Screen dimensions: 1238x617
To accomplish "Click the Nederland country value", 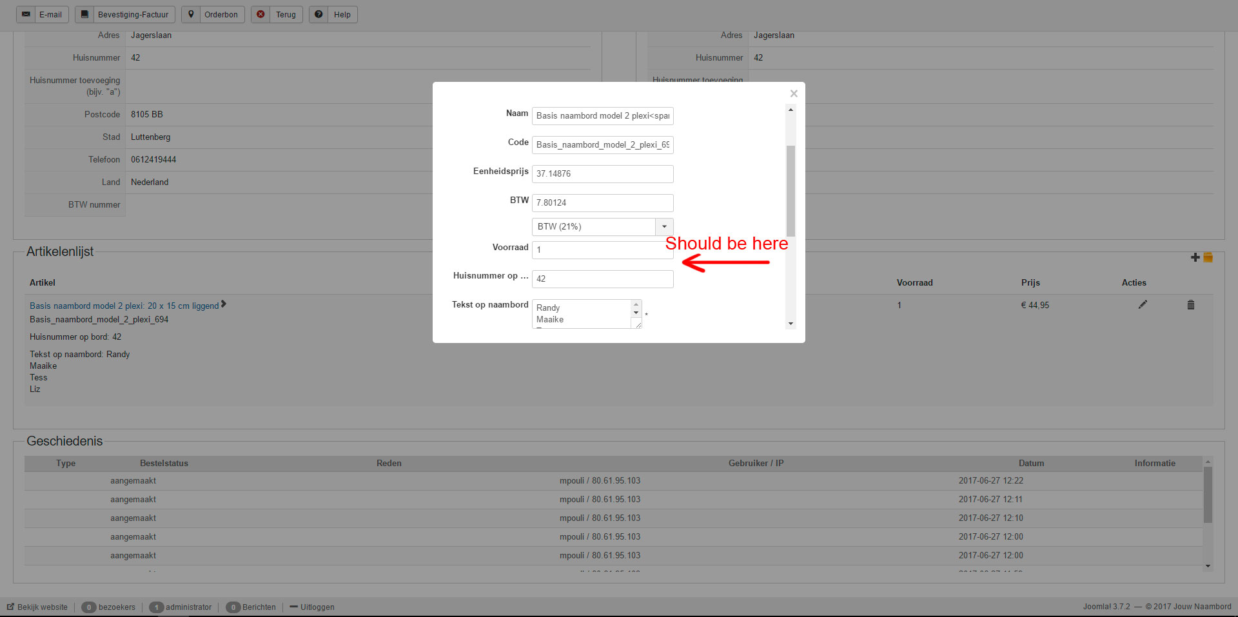I will click(x=150, y=182).
